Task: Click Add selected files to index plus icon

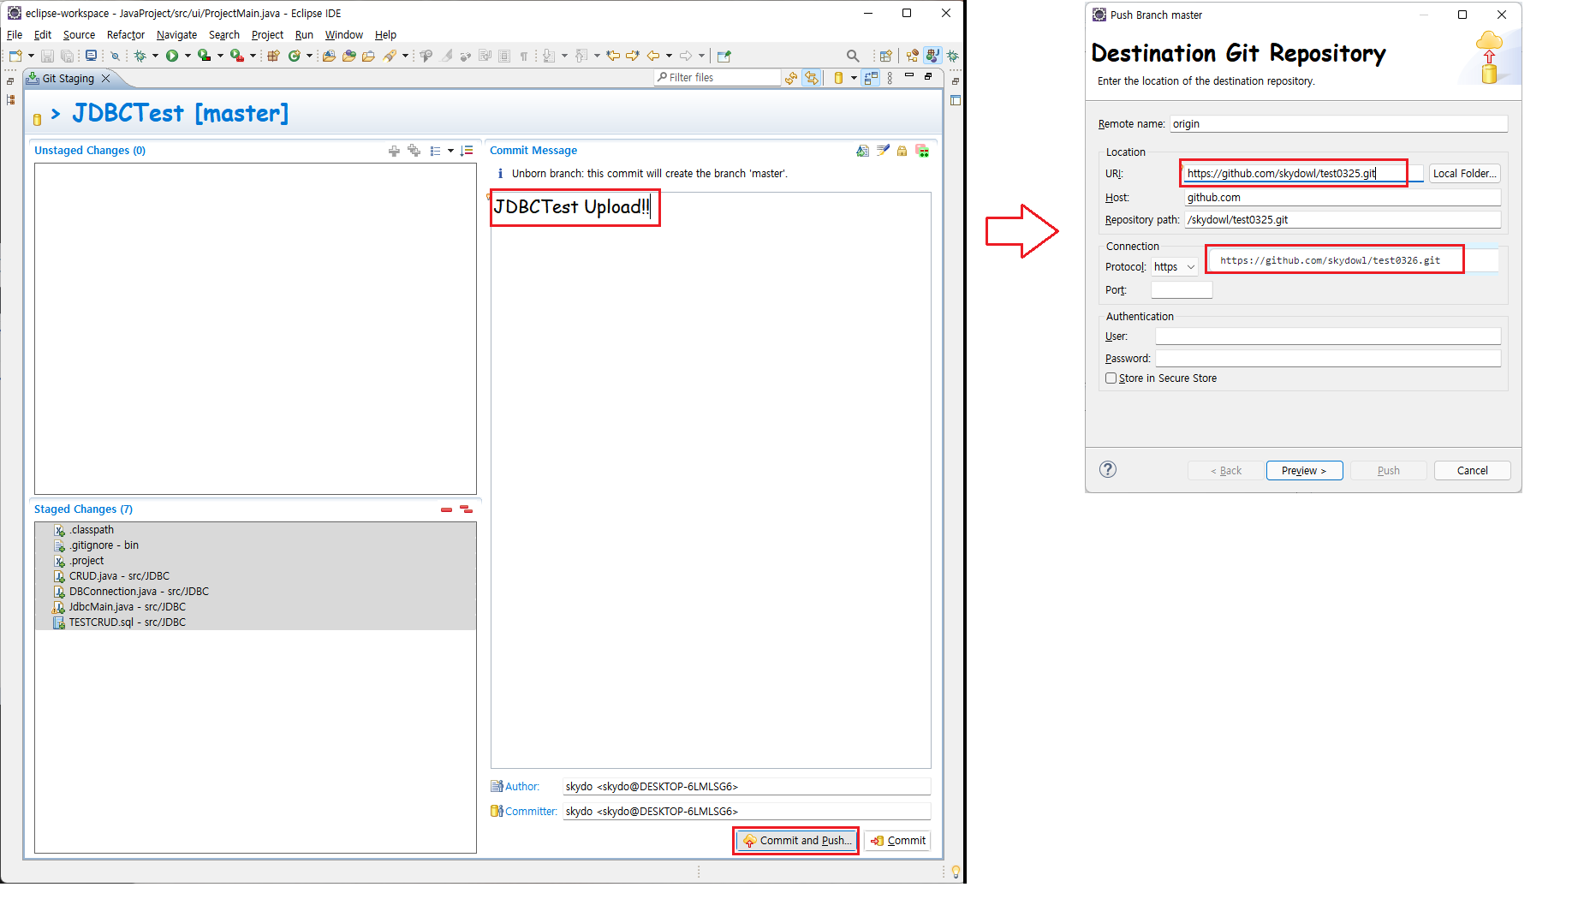Action: point(394,151)
